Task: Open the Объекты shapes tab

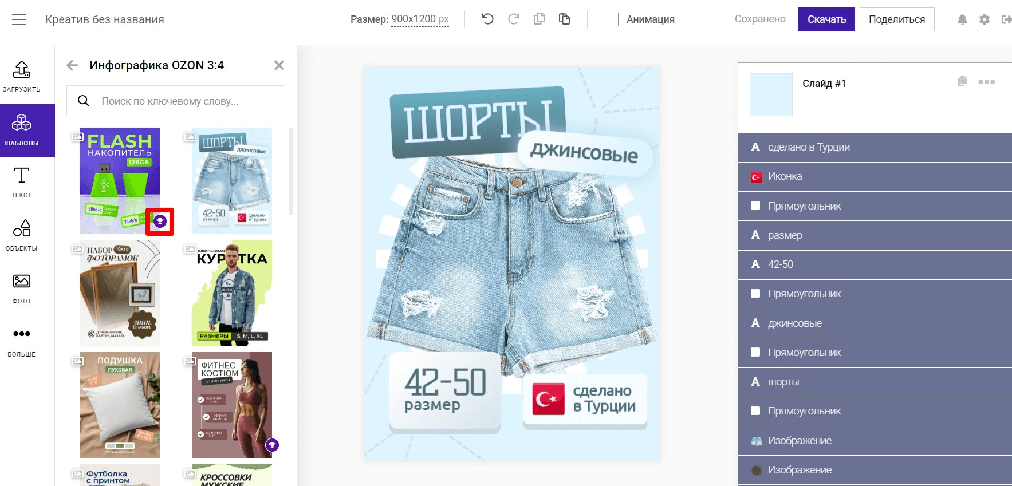Action: coord(22,236)
